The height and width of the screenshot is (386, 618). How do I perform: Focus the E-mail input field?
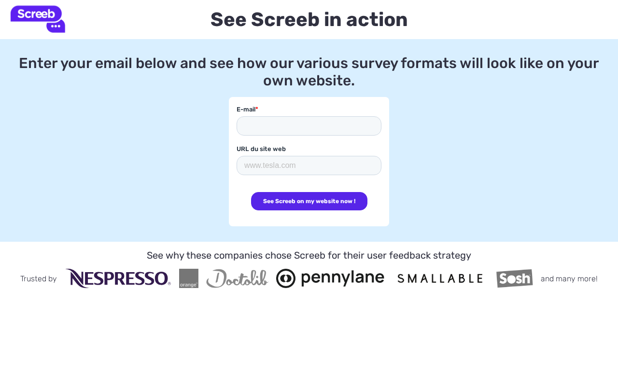point(309,126)
